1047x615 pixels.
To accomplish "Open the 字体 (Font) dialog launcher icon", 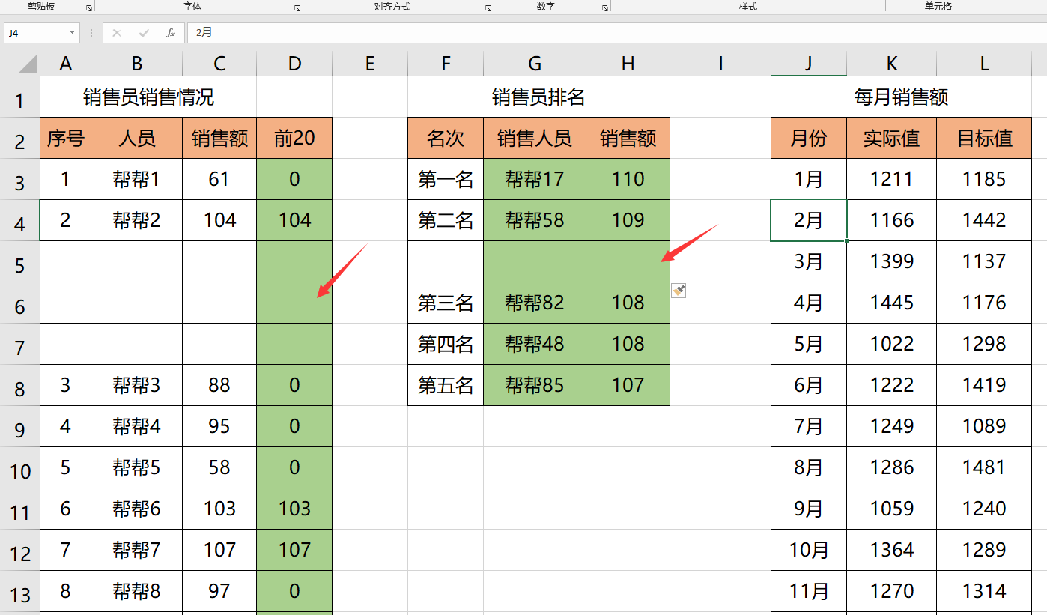I will click(297, 7).
